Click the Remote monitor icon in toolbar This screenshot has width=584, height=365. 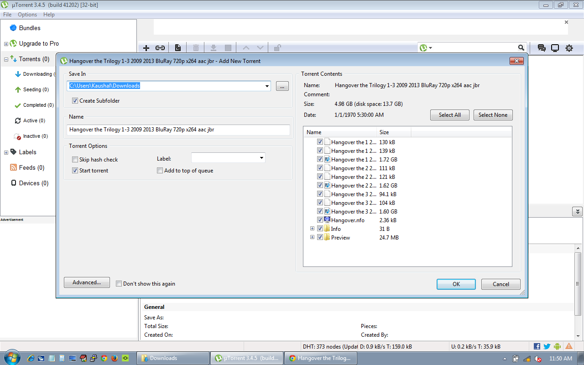[555, 48]
